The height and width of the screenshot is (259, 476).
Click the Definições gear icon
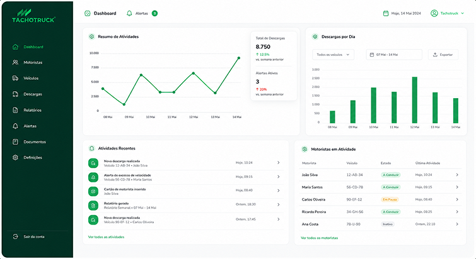pos(15,157)
